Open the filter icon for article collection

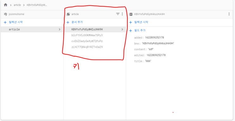pos(118,14)
